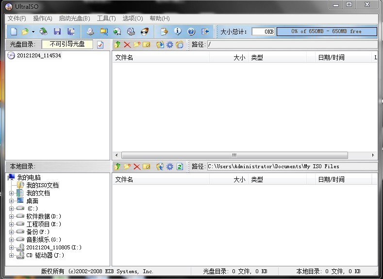Screen dimensions: 383x279
Task: Expand the 软件数据 (D:) drive node
Action: (x=12, y=216)
